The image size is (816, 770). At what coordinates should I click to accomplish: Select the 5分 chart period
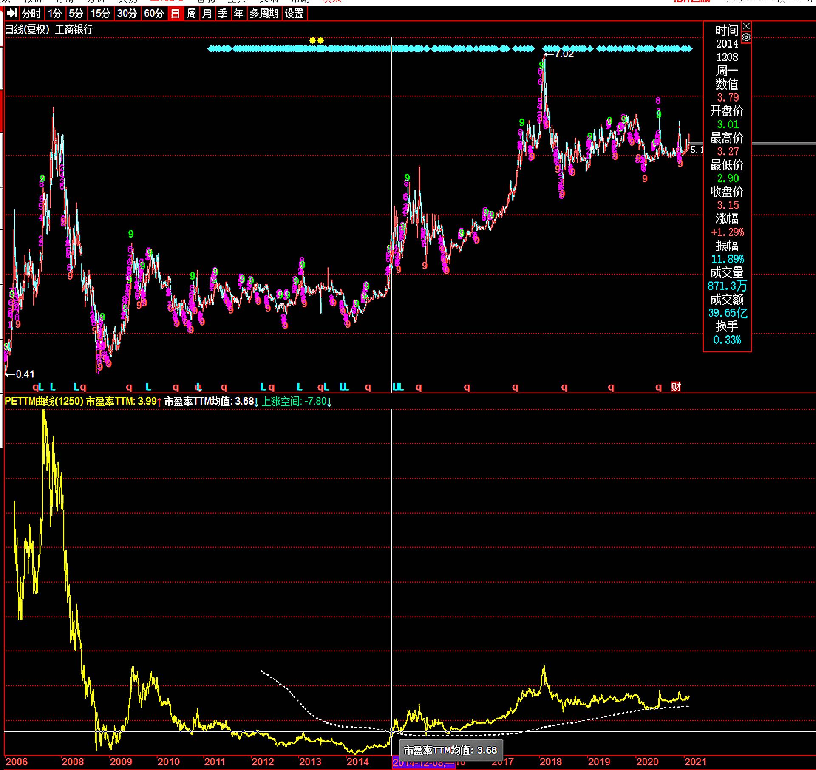76,14
